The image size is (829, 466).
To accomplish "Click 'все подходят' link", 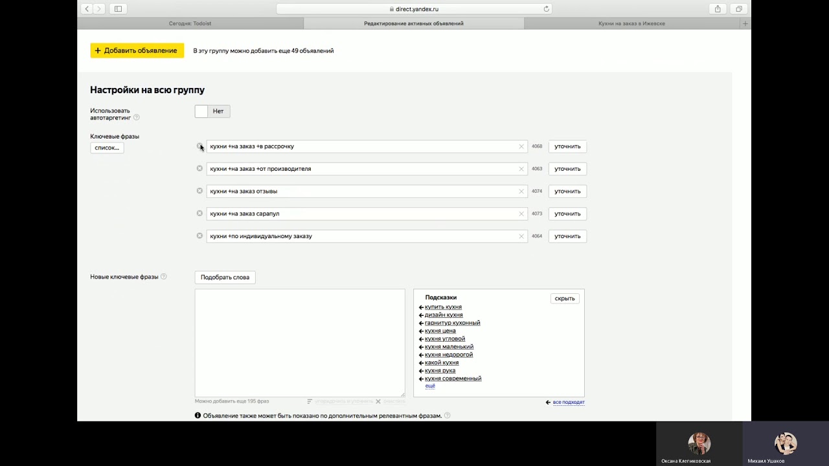I will [568, 402].
